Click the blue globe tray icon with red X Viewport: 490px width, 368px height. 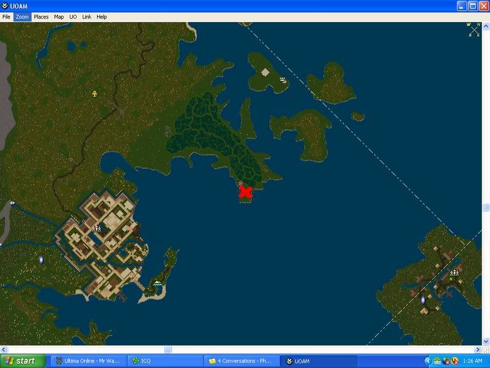pyautogui.click(x=446, y=361)
